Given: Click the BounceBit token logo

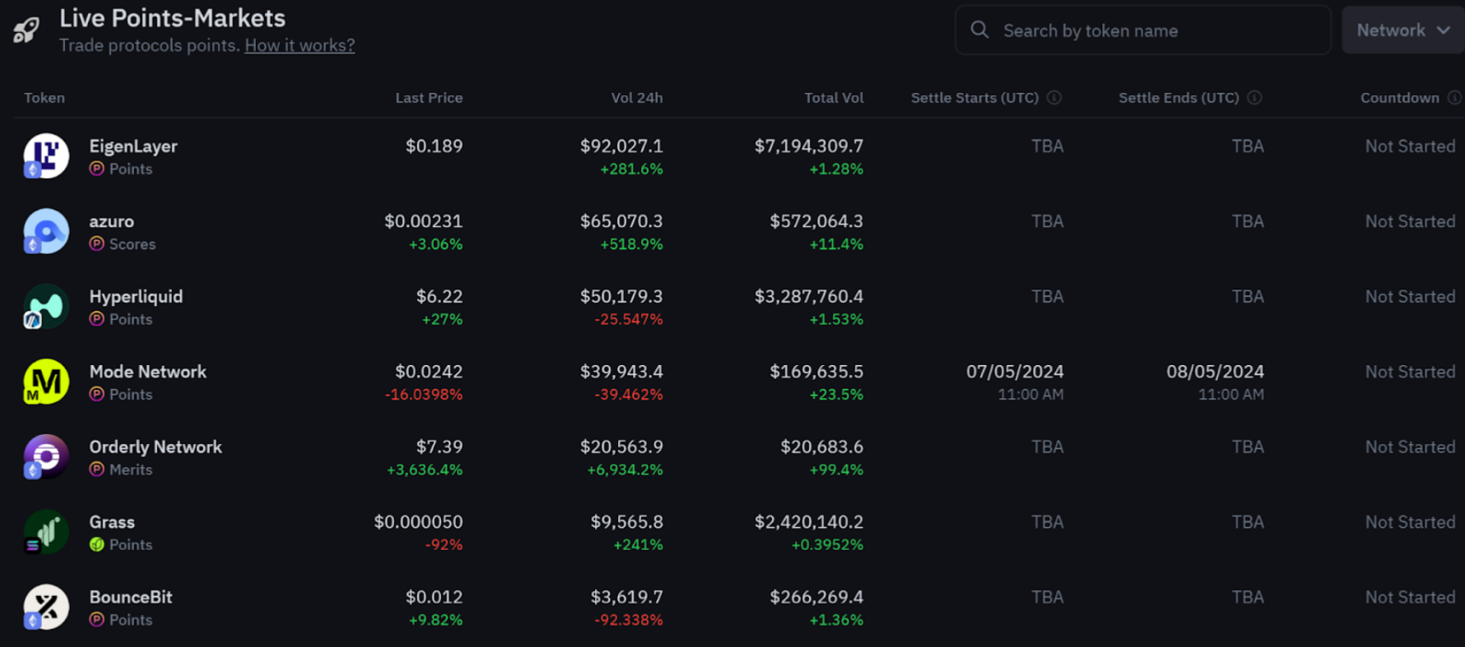Looking at the screenshot, I should (x=46, y=607).
